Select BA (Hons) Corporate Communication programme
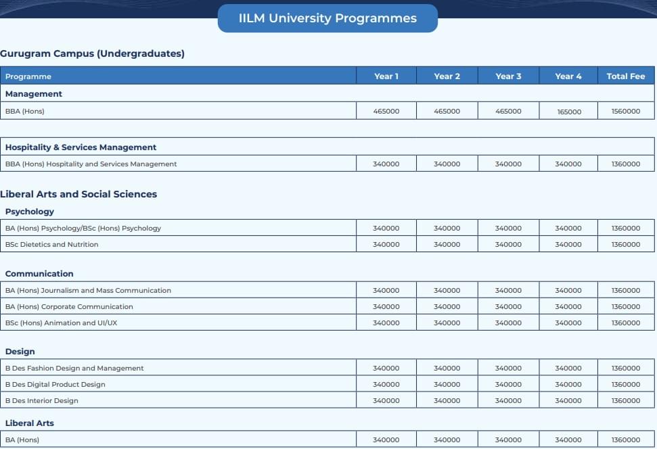The image size is (657, 449). click(69, 307)
